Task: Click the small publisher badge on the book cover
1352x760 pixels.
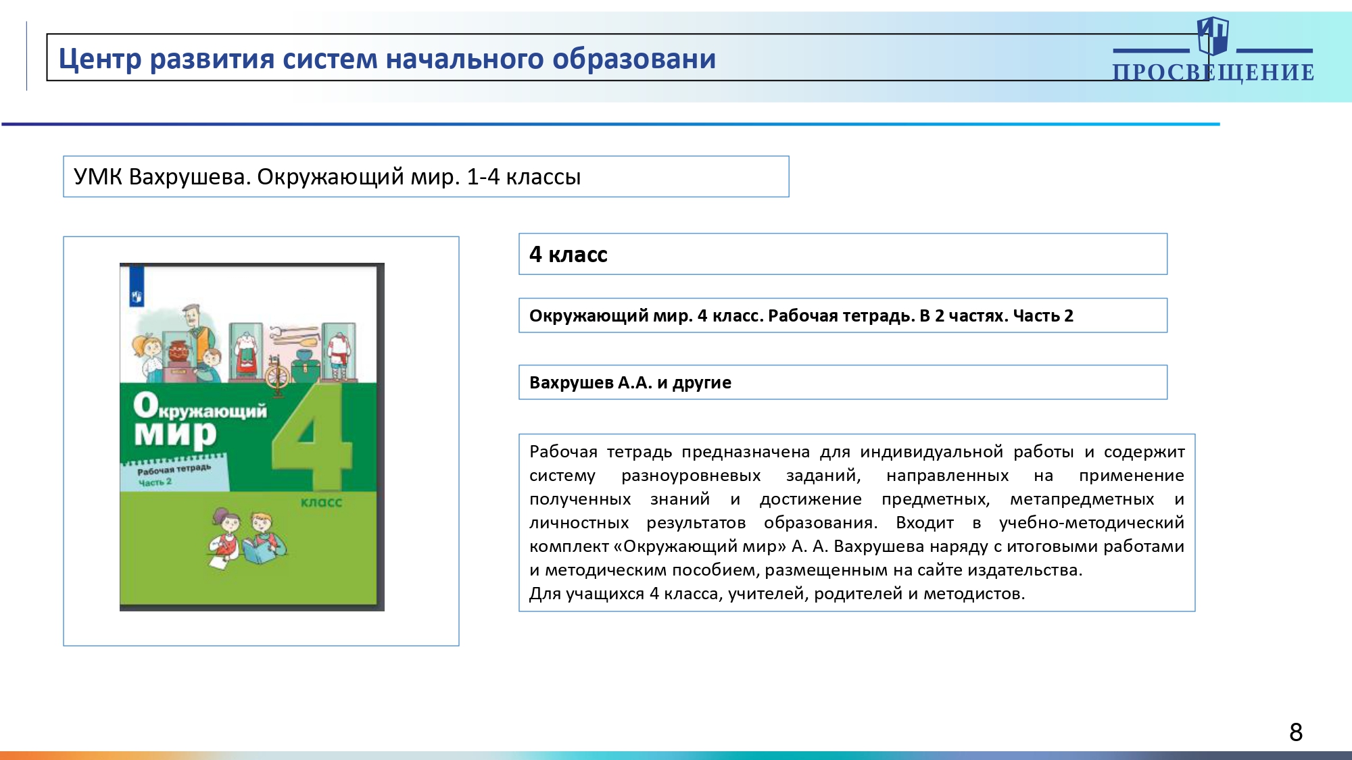Action: pyautogui.click(x=137, y=286)
